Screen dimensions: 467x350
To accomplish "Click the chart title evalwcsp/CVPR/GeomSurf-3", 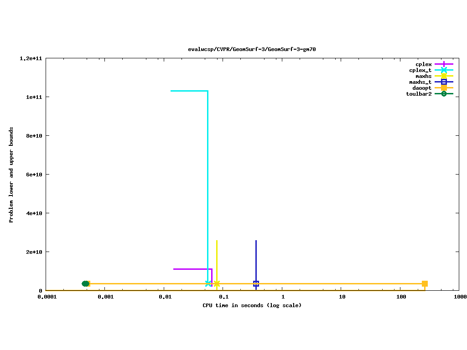I will tap(252, 49).
